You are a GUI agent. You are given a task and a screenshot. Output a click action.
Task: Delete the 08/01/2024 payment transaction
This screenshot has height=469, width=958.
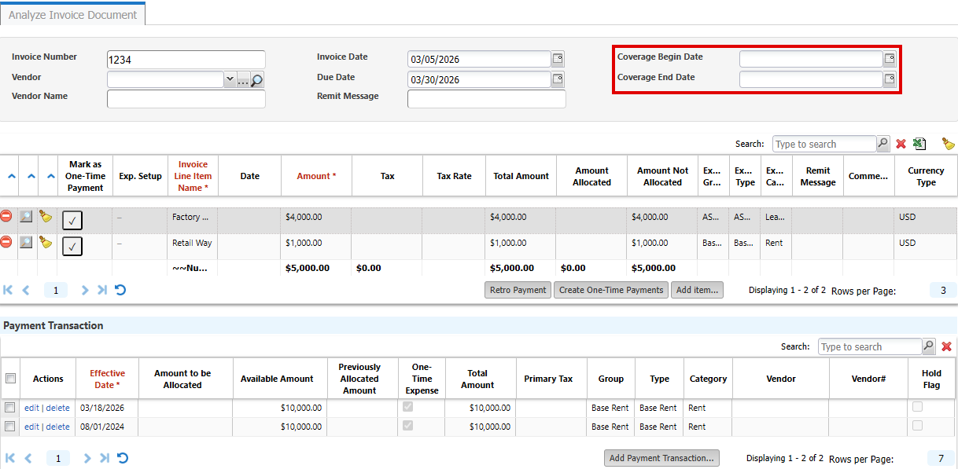tap(57, 427)
